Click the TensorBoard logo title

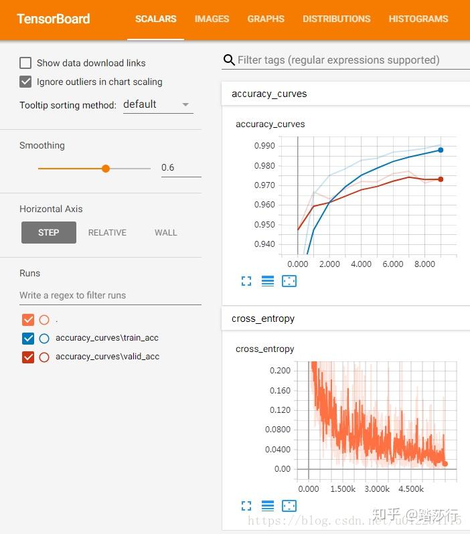(54, 19)
